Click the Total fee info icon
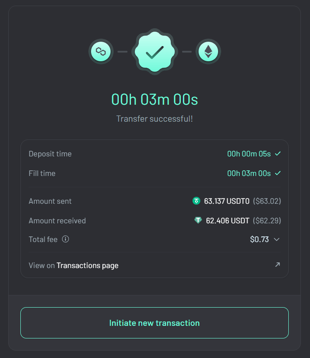 pyautogui.click(x=65, y=239)
